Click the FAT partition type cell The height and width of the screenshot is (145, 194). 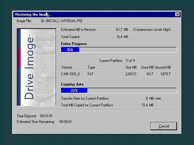(x=91, y=74)
